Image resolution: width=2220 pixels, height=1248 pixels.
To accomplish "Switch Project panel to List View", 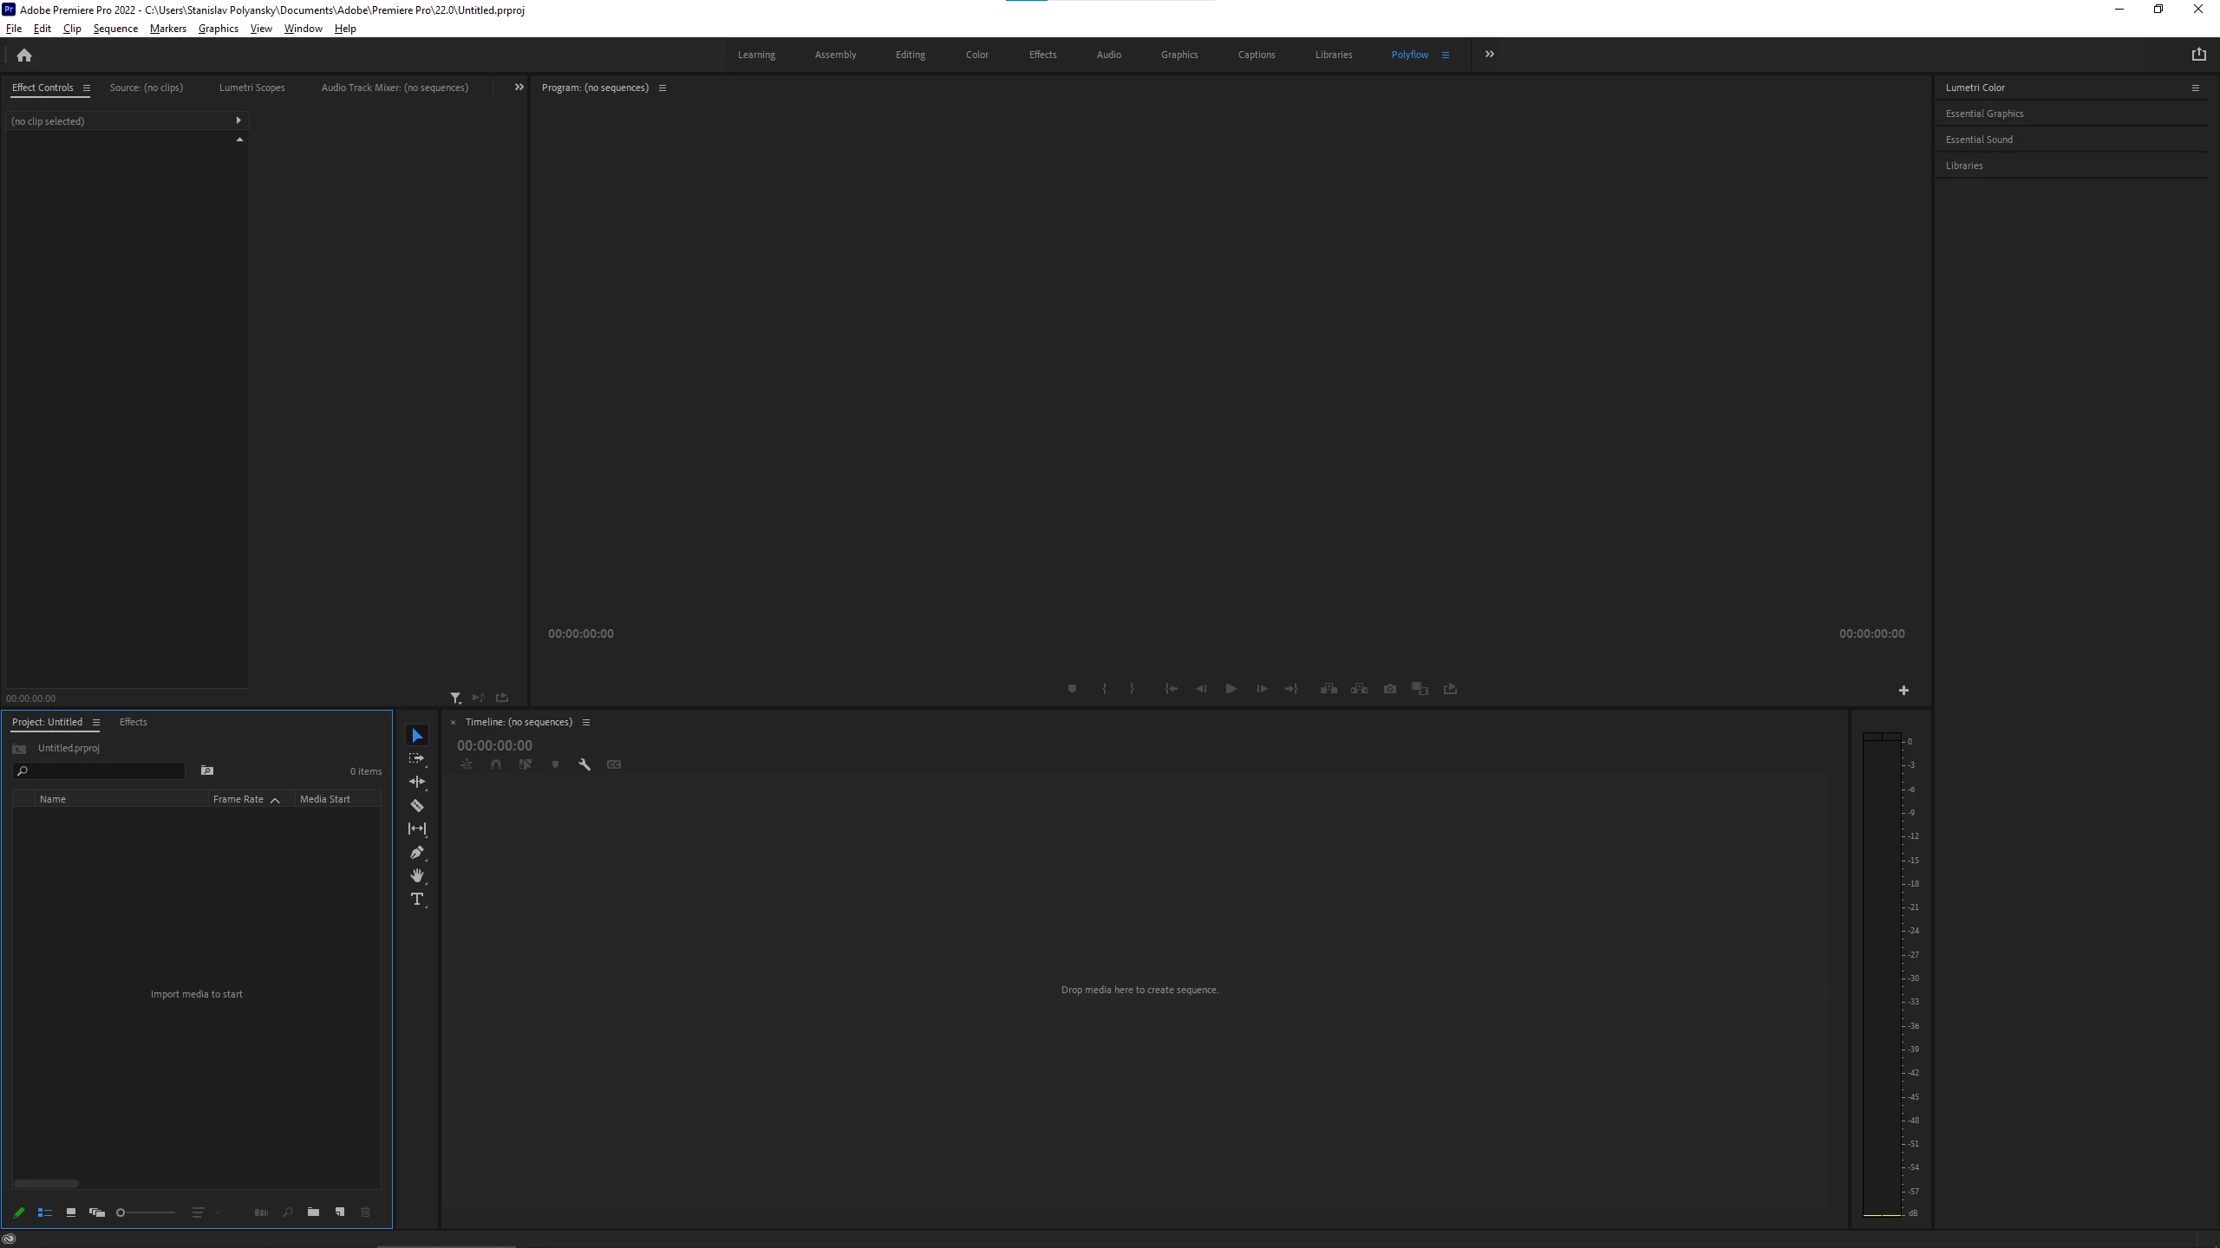I will pyautogui.click(x=45, y=1212).
